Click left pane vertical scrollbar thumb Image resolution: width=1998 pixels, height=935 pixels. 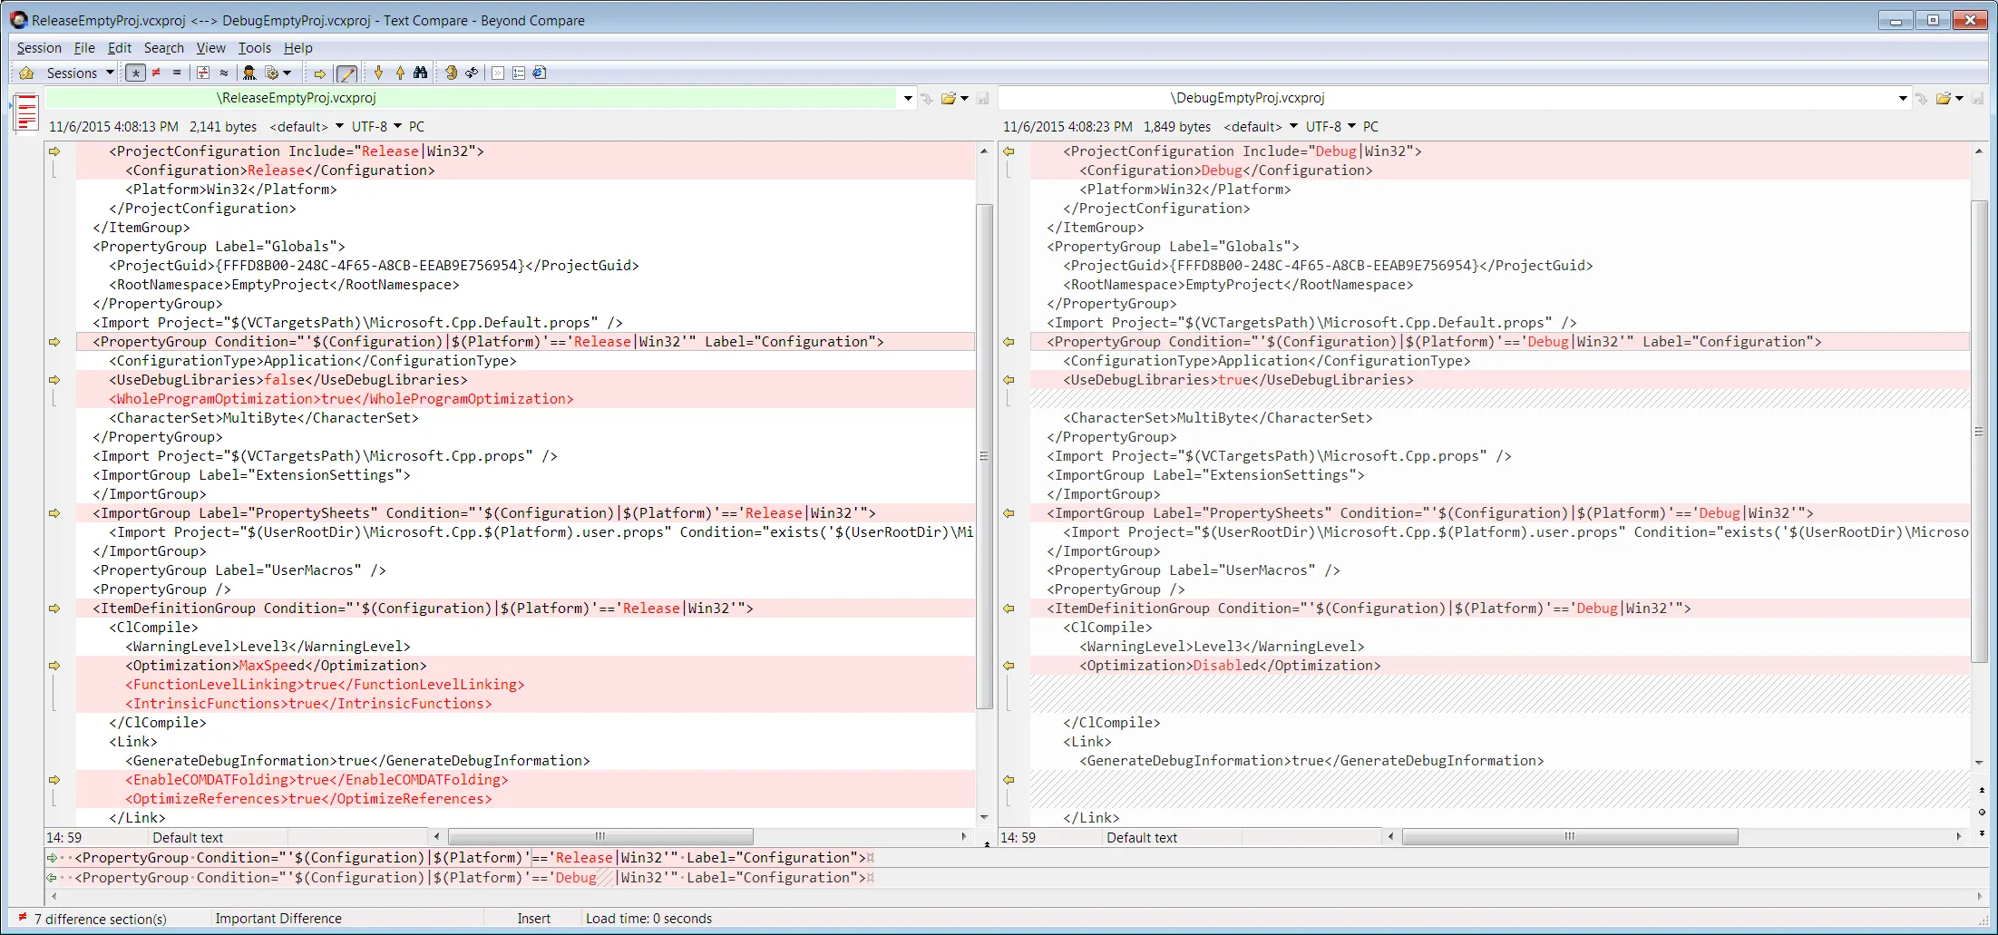pyautogui.click(x=984, y=456)
